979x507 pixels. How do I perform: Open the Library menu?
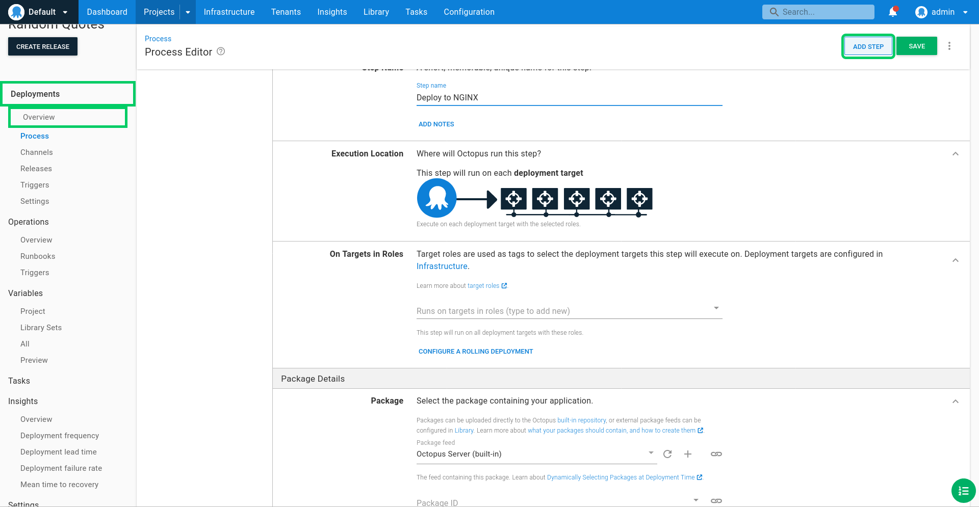click(376, 12)
